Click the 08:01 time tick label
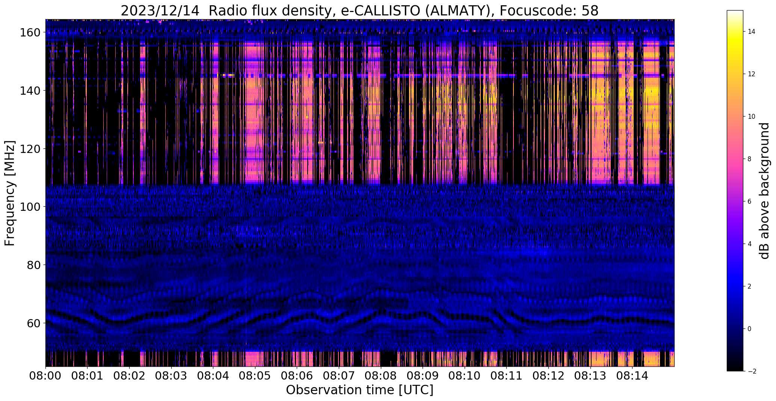The height and width of the screenshot is (401, 776). pos(88,375)
